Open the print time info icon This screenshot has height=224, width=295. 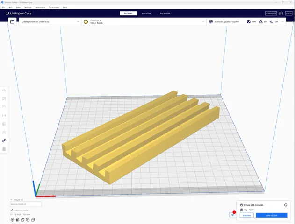coord(286,205)
